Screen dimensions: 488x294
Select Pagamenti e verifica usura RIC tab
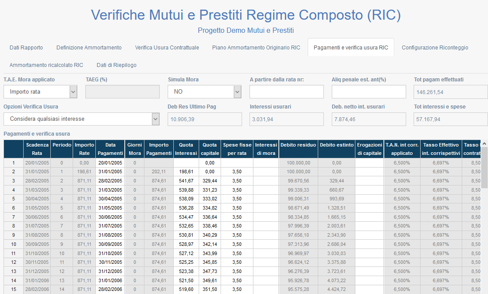tap(351, 48)
